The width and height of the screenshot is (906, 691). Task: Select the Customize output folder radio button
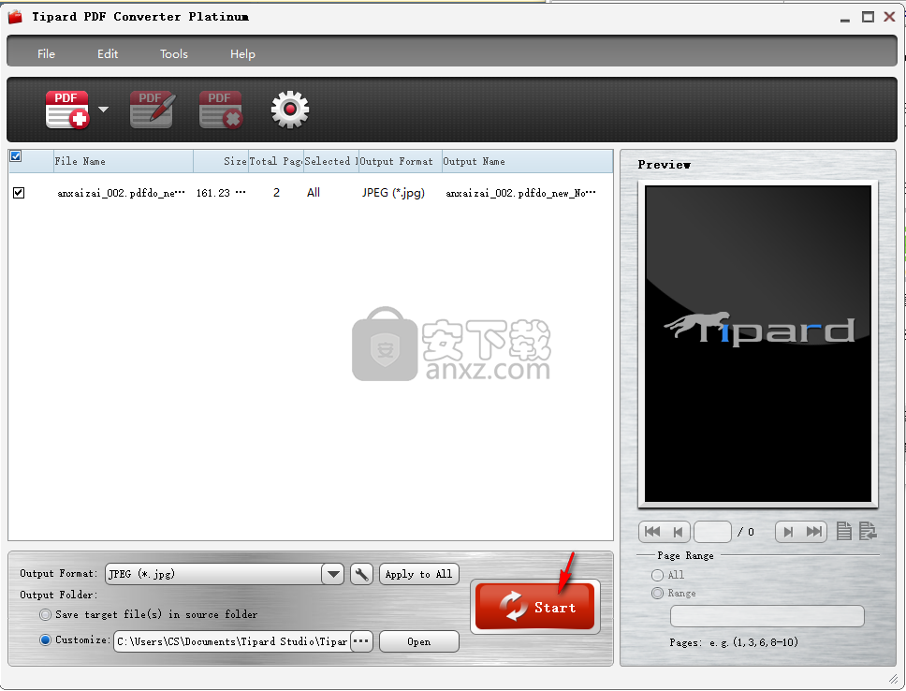pyautogui.click(x=45, y=640)
